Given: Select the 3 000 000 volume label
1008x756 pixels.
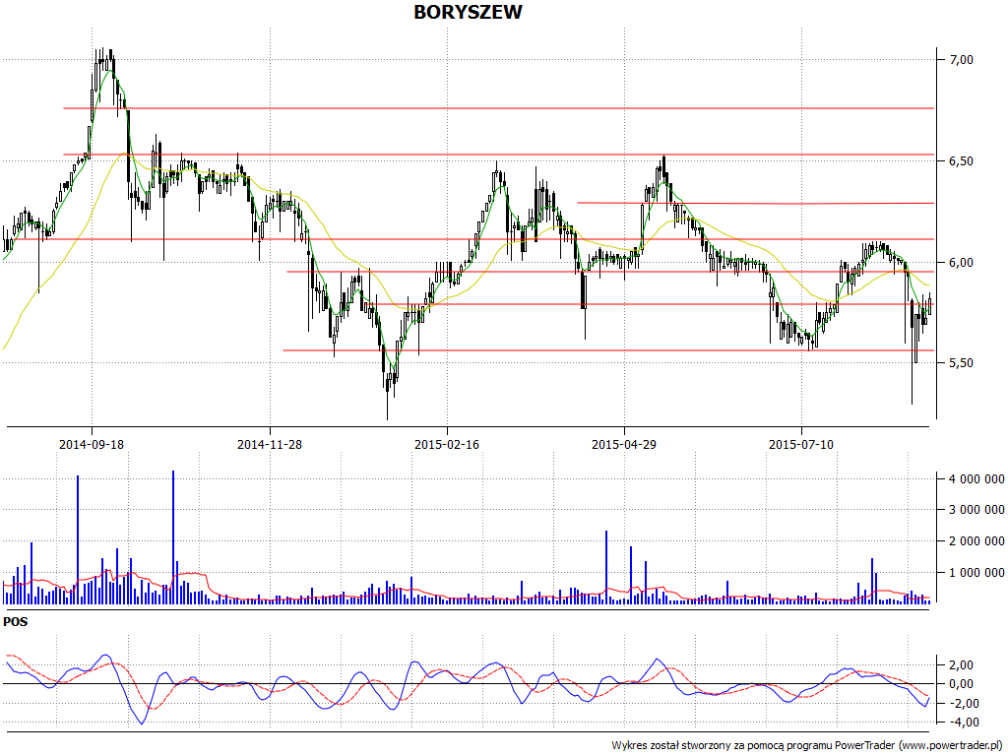Looking at the screenshot, I should click(x=976, y=510).
